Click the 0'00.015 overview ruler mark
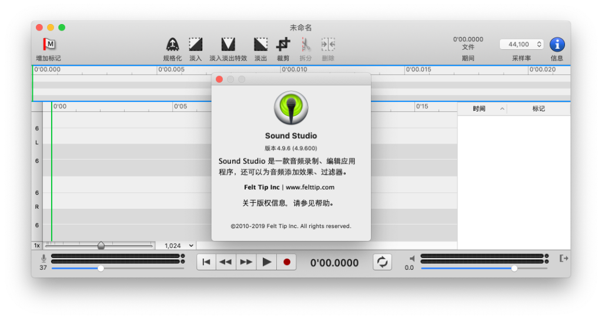Image resolution: width=602 pixels, height=319 pixels. tap(419, 69)
